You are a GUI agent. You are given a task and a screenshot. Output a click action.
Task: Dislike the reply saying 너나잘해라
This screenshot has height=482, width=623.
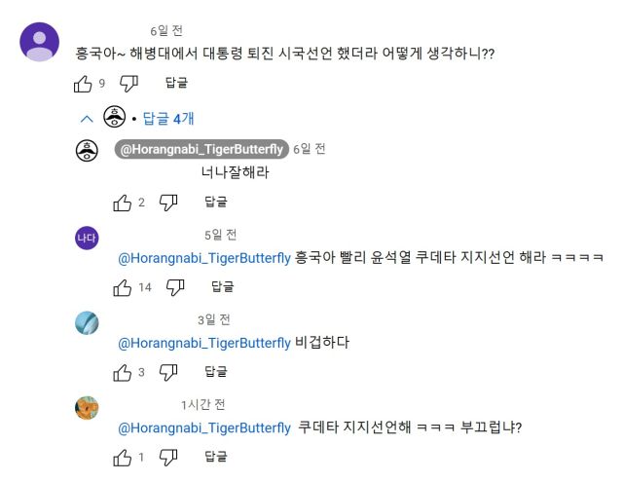pyautogui.click(x=168, y=203)
